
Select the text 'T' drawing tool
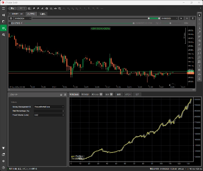(199, 66)
